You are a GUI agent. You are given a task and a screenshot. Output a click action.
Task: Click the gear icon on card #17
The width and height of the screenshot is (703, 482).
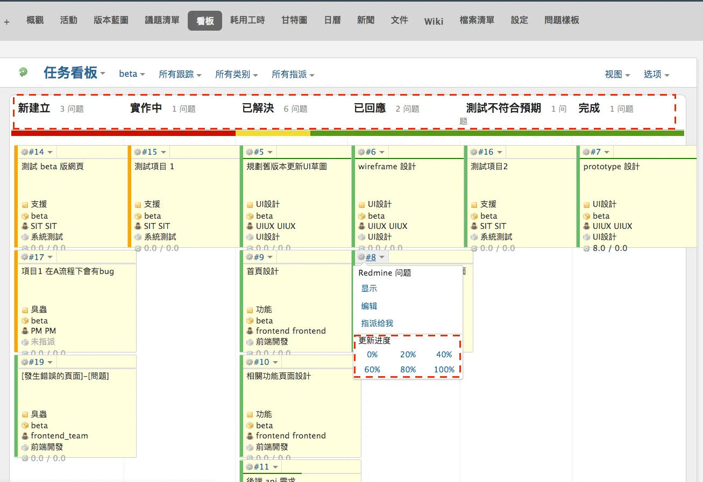pos(24,257)
